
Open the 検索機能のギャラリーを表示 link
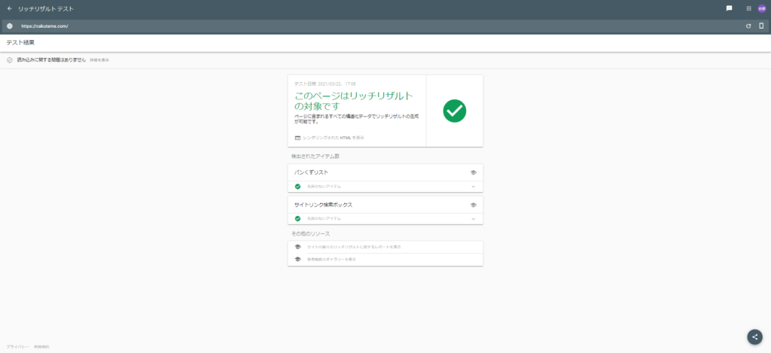pos(331,259)
